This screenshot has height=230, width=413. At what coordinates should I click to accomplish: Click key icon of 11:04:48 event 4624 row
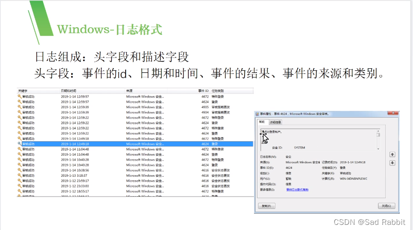pos(20,154)
